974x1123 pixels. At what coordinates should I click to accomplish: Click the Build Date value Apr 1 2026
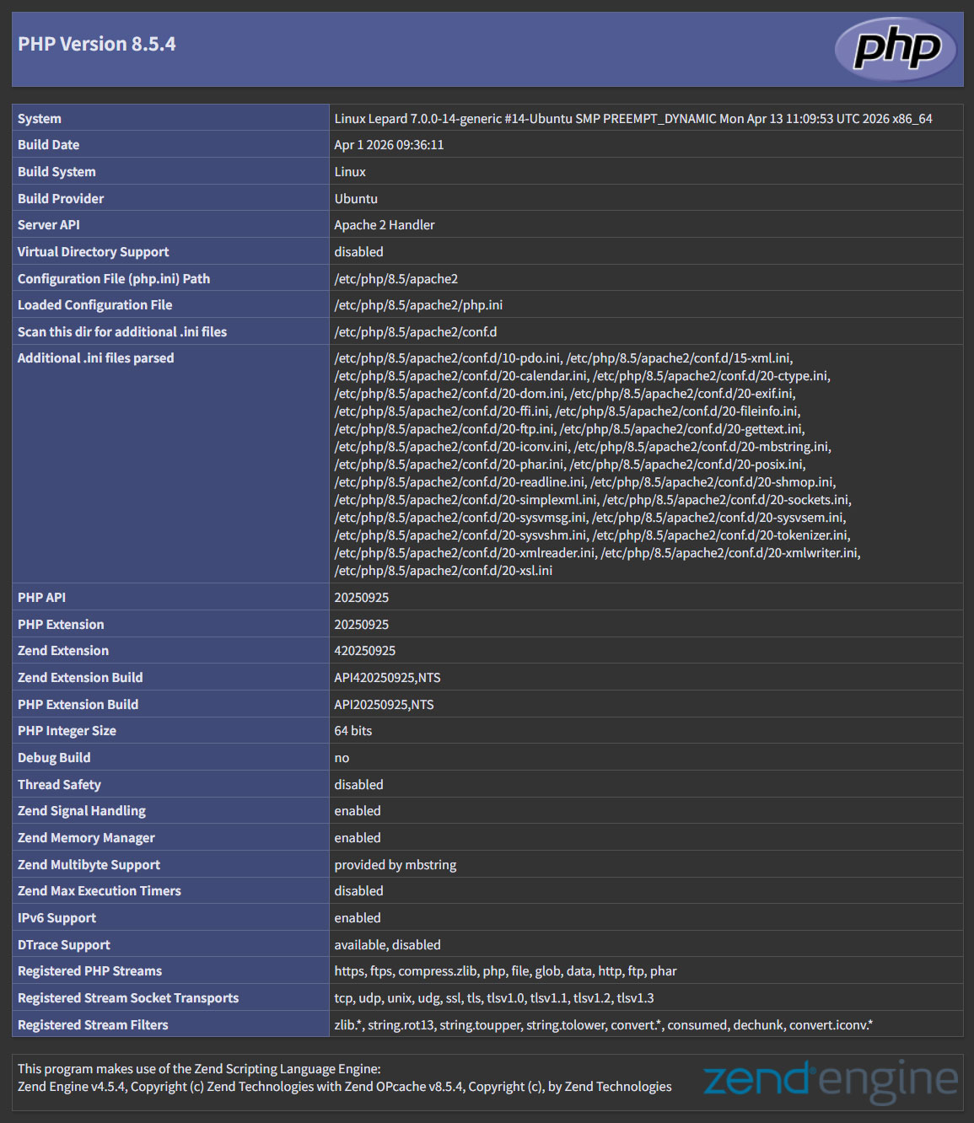pyautogui.click(x=389, y=145)
